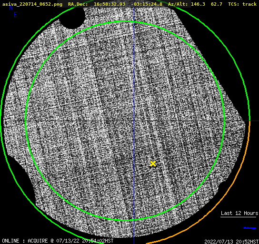
Task: Click the TCS: track status text
Action: (242, 4)
